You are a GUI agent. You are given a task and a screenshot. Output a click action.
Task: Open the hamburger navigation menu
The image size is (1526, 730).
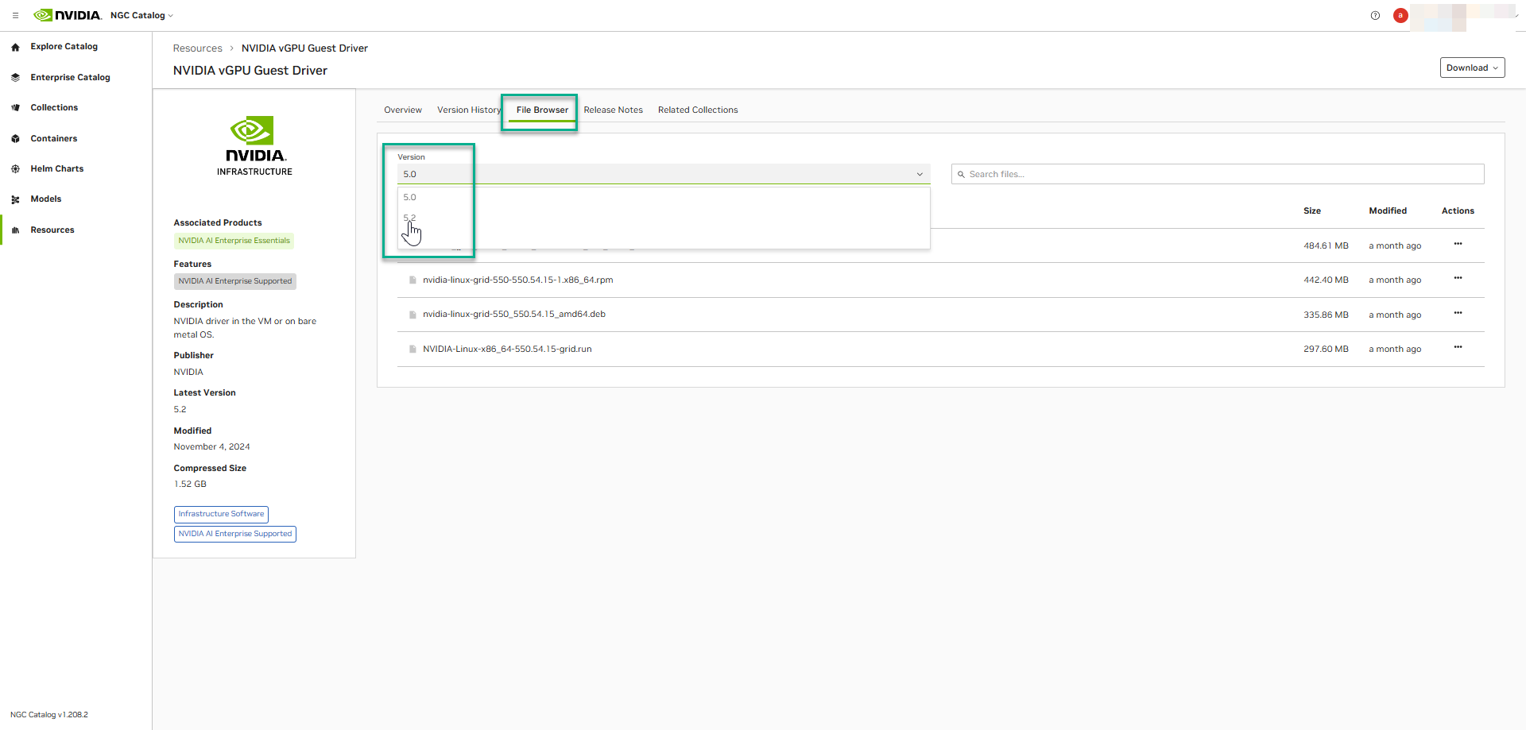coord(15,15)
